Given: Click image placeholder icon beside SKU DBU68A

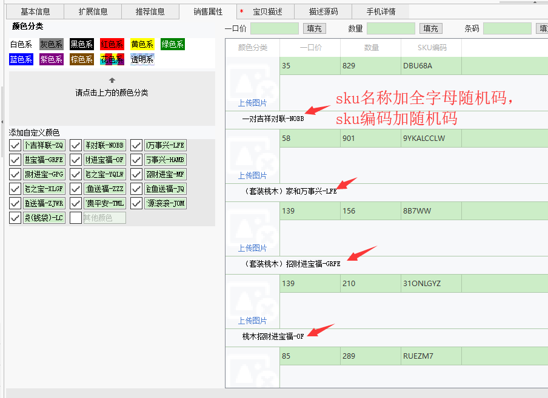Looking at the screenshot, I should pyautogui.click(x=252, y=82).
